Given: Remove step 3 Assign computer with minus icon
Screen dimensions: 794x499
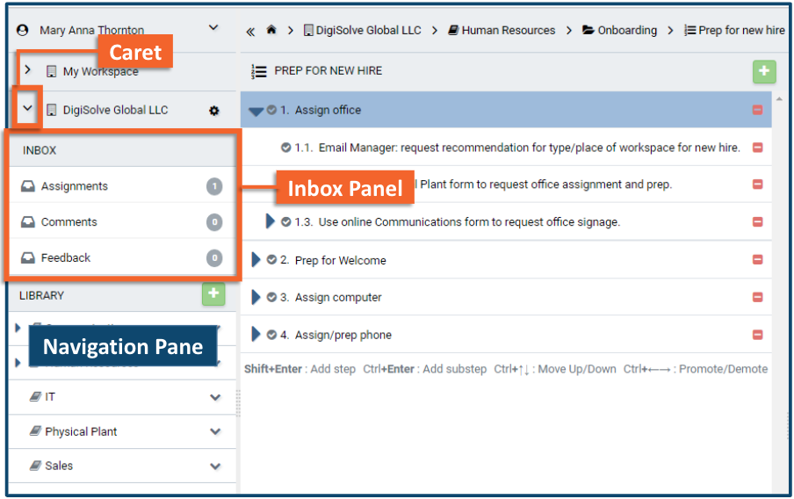Looking at the screenshot, I should (x=757, y=297).
